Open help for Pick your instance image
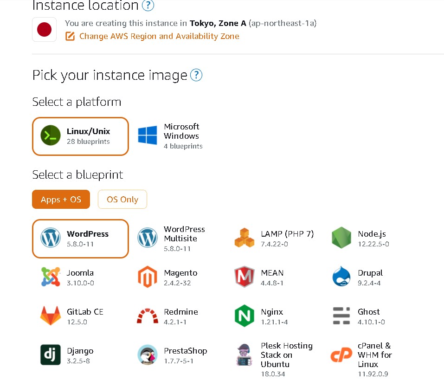Image resolution: width=444 pixels, height=387 pixels. 197,75
